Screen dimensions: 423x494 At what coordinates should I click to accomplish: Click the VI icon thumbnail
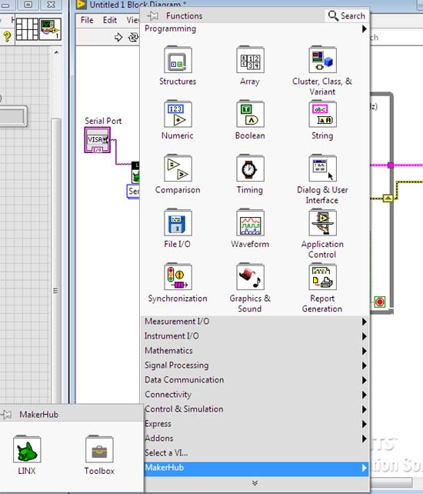pos(50,29)
